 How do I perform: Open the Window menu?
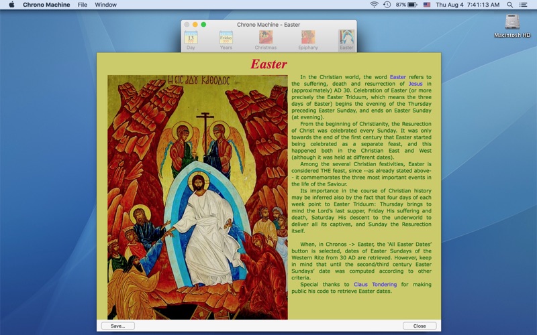pos(105,5)
